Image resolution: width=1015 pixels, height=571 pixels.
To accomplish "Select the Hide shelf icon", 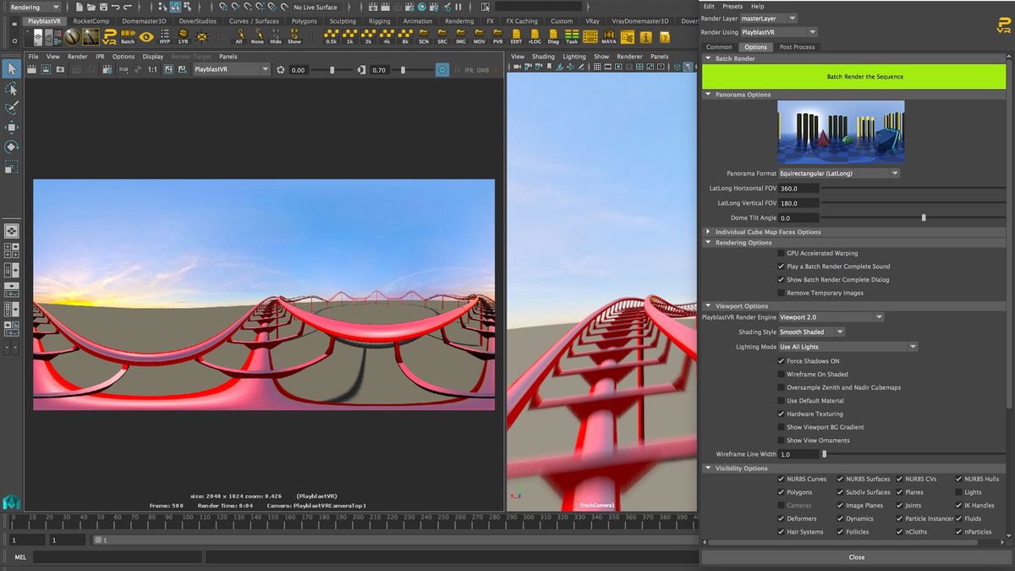I will 277,36.
